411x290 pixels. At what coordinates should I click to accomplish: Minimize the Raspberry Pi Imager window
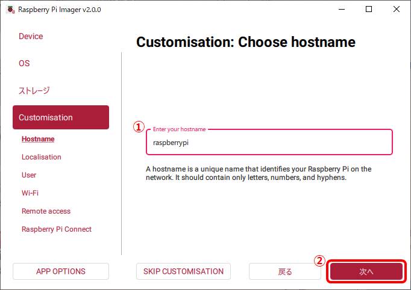[341, 9]
